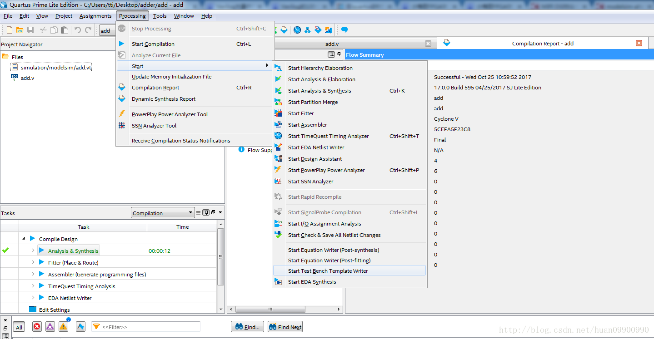
Task: Toggle pin on the table of contents panel
Action: [332, 54]
